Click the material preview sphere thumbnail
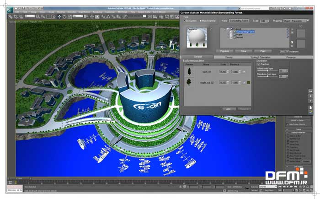Image resolution: width=320 pixels, height=199 pixels. tap(197, 38)
